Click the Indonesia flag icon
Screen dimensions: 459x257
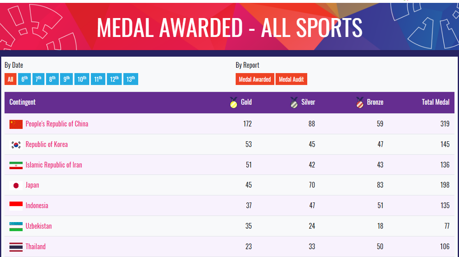coord(16,206)
